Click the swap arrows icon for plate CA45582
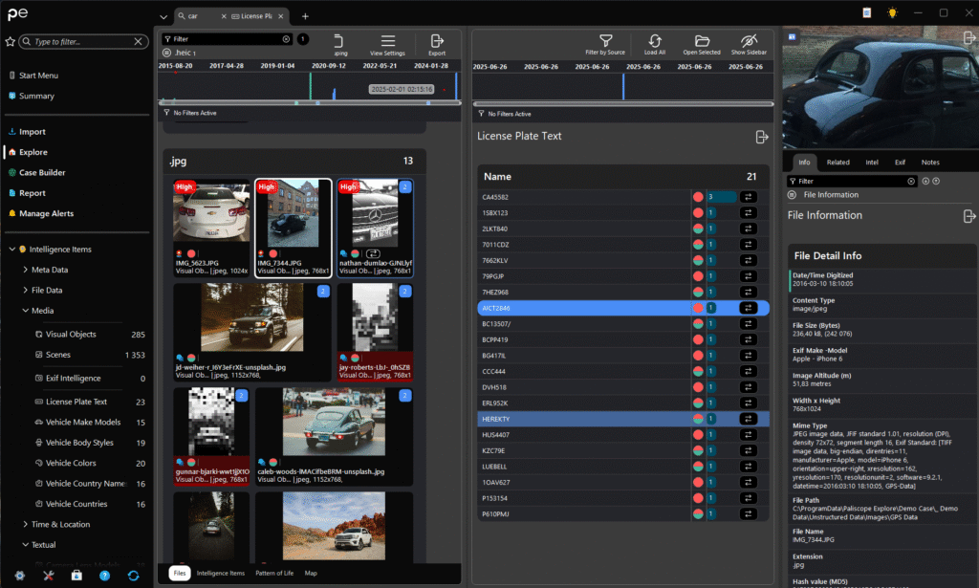 749,197
